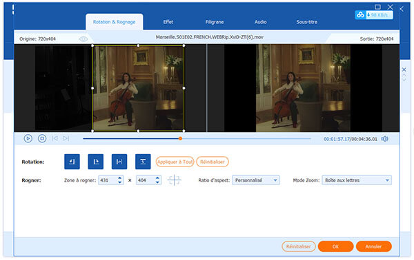Jump to the previous frame
Image resolution: width=414 pixels, height=260 pixels.
coord(55,138)
